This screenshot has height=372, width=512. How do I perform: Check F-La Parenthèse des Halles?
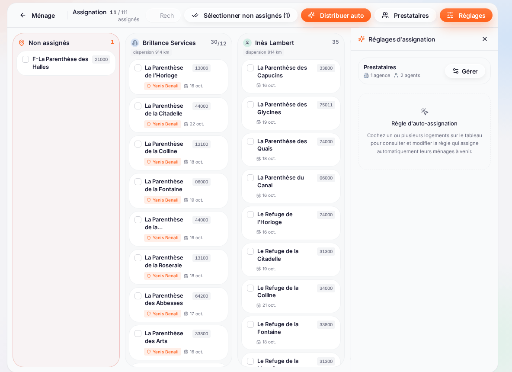pos(26,59)
